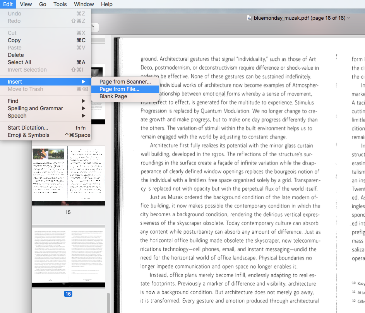This screenshot has height=313, width=365.
Task: Select Page from Scanner... option
Action: [x=125, y=82]
